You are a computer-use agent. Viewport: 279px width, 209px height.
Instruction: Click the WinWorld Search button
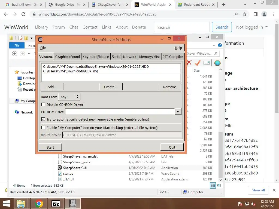click(x=222, y=27)
